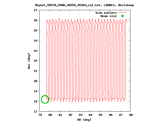This screenshot has height=122, width=162.
Task: Click the x-axis tick label 79
Action: coord(40,115)
